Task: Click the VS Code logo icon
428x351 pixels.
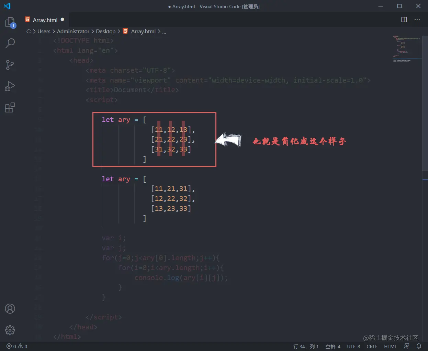Action: (x=7, y=6)
